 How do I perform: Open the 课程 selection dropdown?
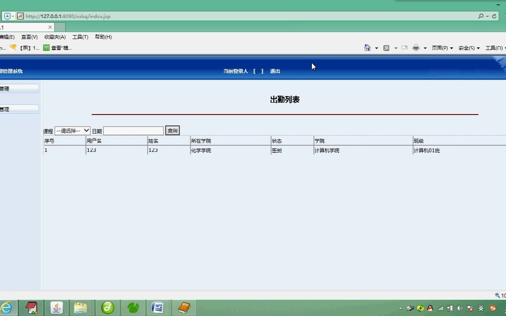(x=72, y=130)
